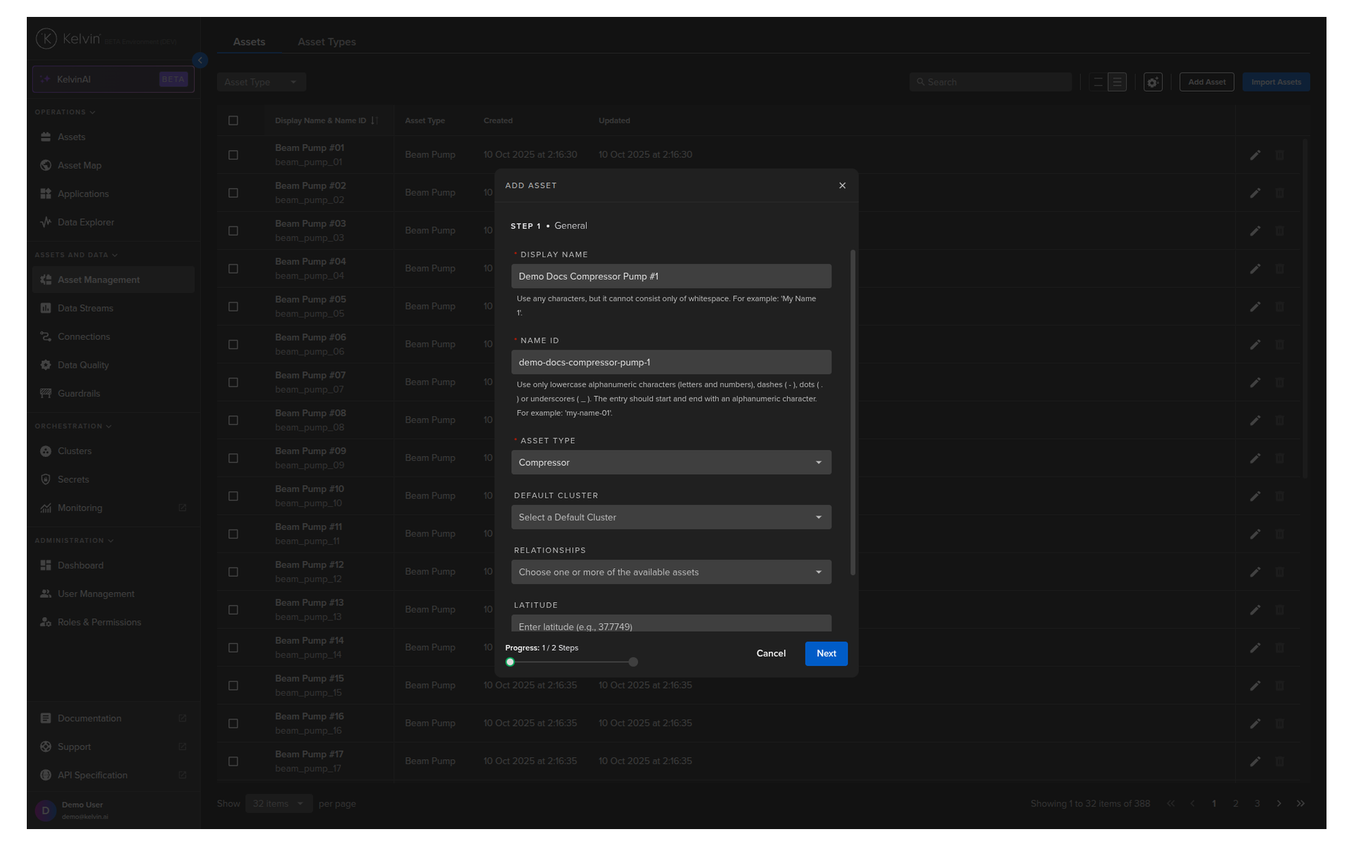This screenshot has height=846, width=1354.
Task: Click the second step progress marker
Action: click(x=633, y=662)
